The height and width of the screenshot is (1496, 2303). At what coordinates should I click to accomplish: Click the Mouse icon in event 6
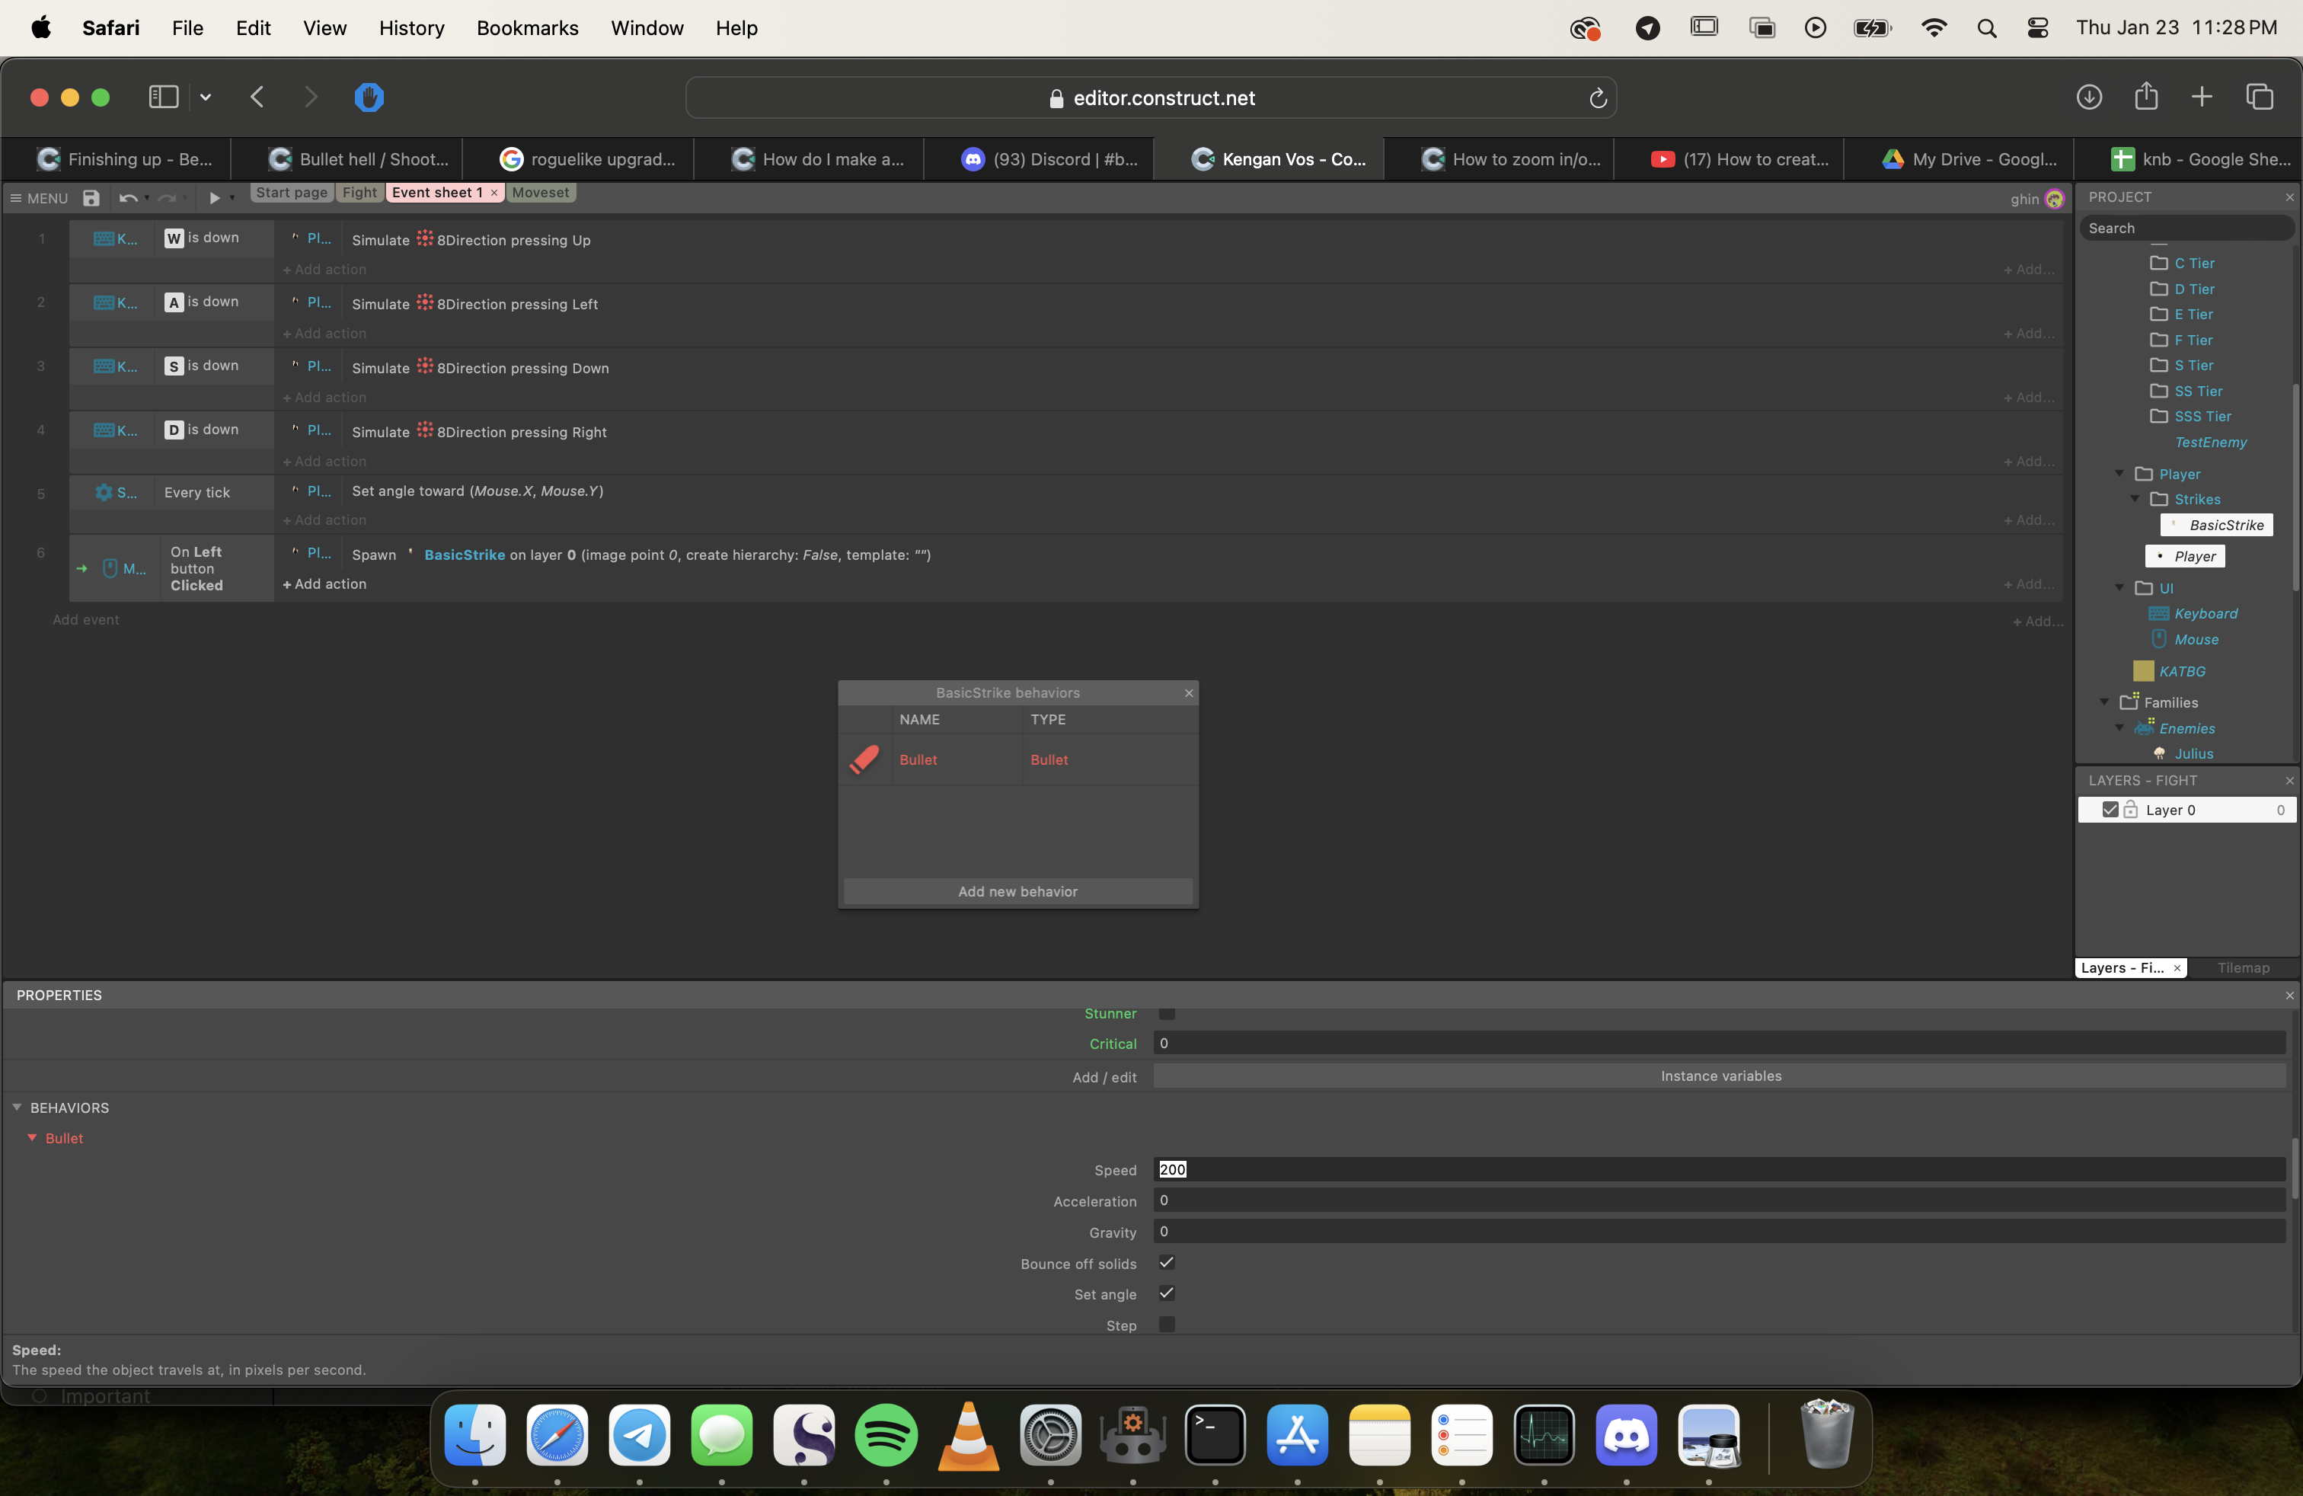pos(110,568)
